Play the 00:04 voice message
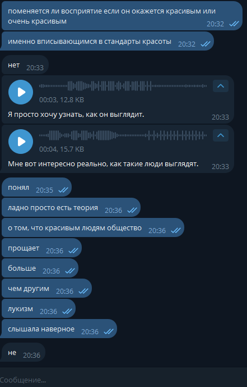The width and height of the screenshot is (247, 387). 21,142
